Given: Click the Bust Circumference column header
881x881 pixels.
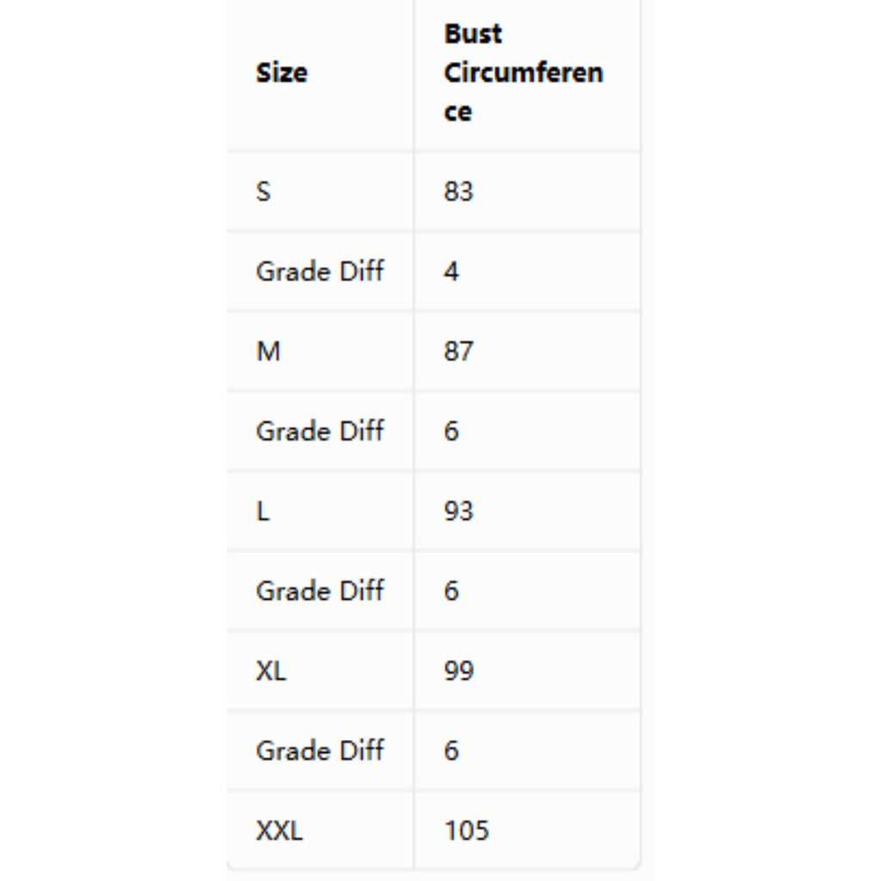Looking at the screenshot, I should (x=523, y=73).
